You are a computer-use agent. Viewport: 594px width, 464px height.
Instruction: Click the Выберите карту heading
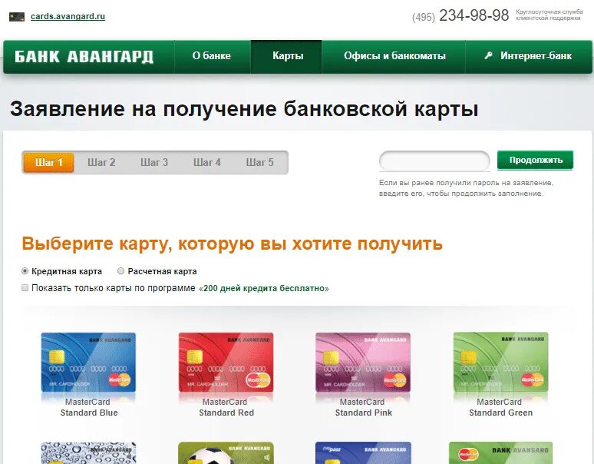232,244
